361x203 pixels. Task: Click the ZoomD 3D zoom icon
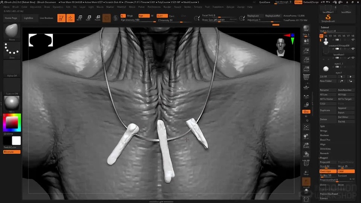[x=306, y=145]
